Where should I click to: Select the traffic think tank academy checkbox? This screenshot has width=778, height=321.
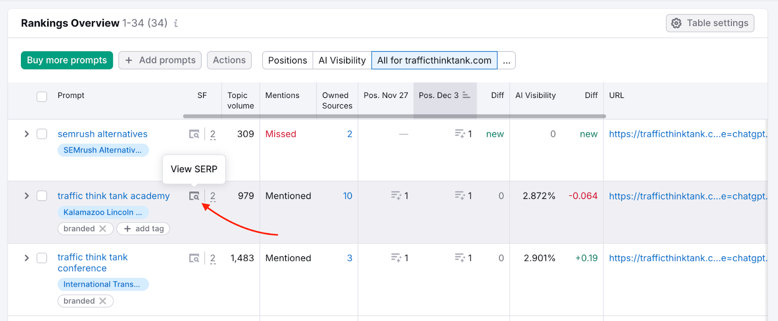[x=42, y=196]
